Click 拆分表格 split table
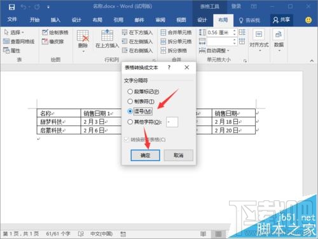Screen dimensions: 318x239 click(174, 51)
